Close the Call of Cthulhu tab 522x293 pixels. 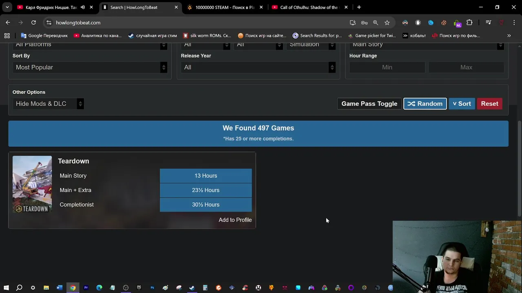pyautogui.click(x=346, y=7)
